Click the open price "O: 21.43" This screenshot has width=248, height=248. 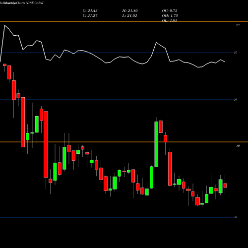[90, 11]
